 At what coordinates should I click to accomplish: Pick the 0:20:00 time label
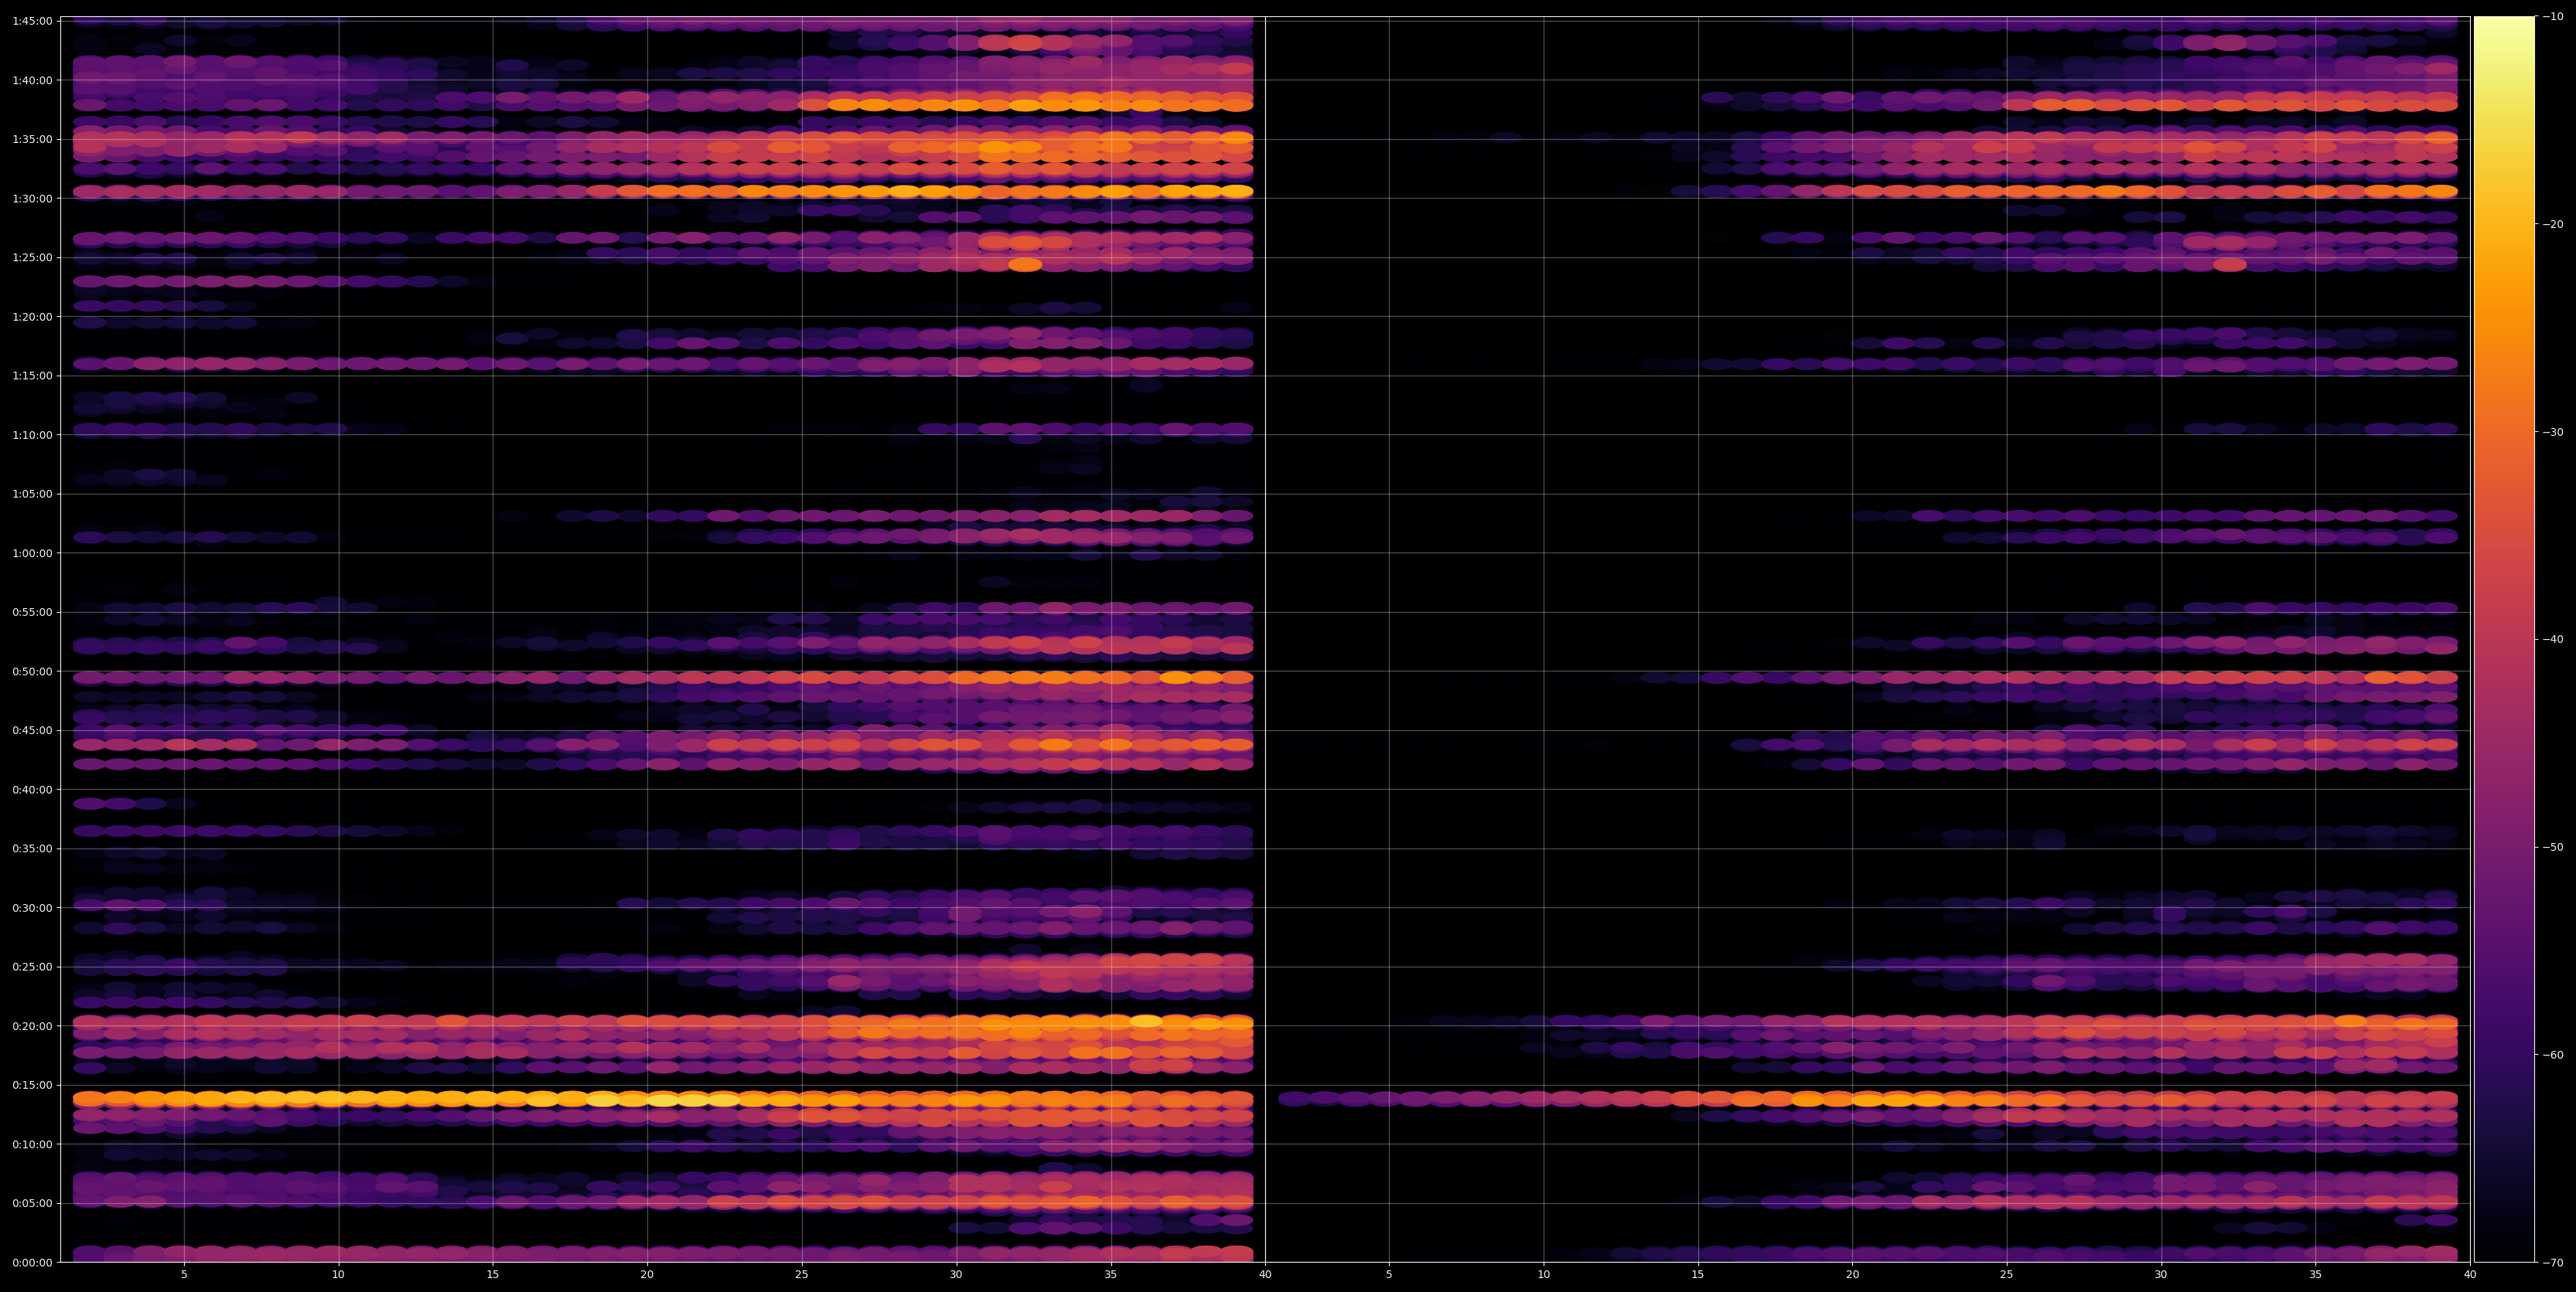[32, 1026]
